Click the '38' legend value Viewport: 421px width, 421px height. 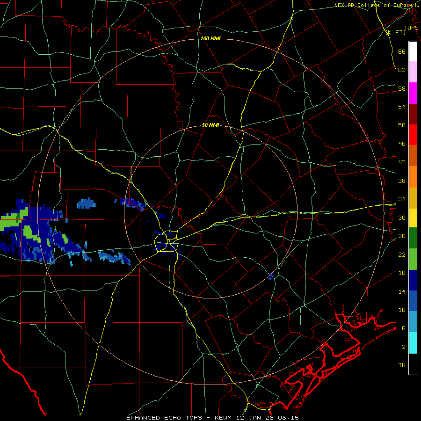click(x=402, y=181)
